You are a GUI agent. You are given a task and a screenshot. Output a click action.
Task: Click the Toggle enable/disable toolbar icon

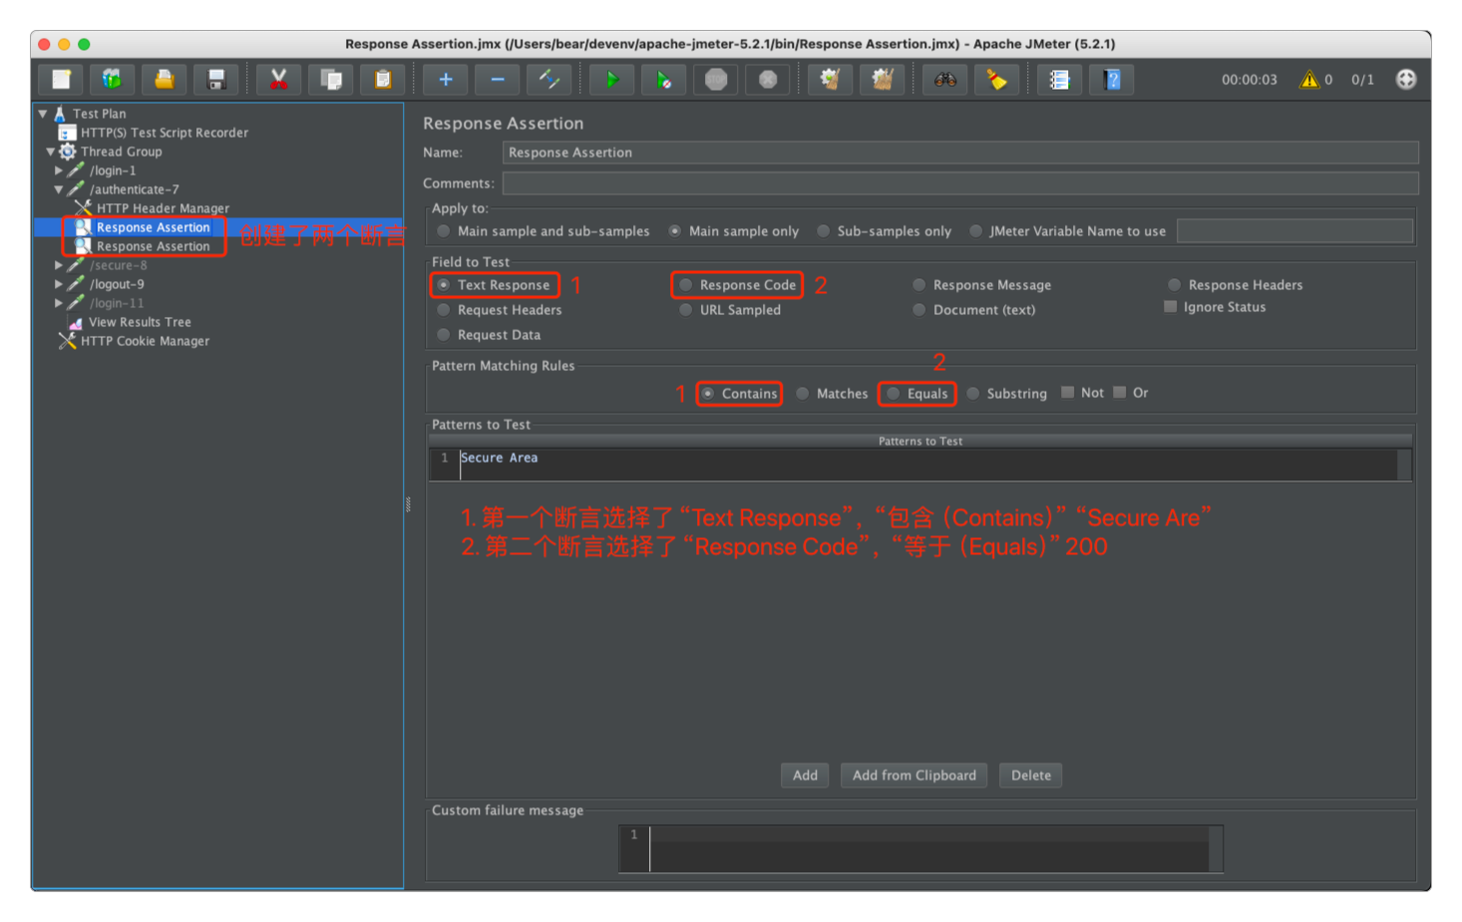click(548, 80)
